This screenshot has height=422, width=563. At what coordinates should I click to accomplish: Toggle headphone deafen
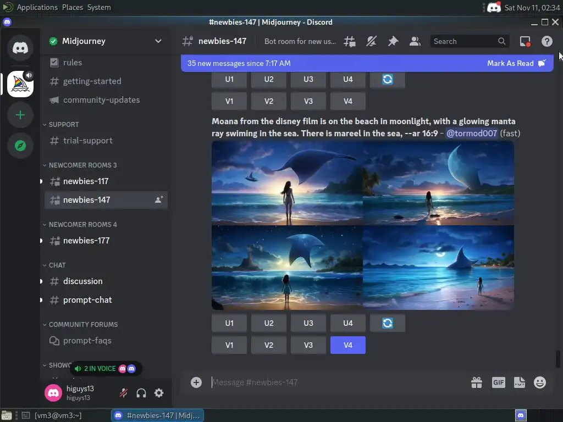(141, 393)
